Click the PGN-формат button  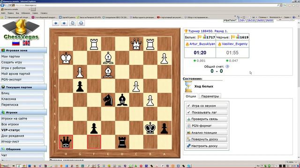point(207,126)
